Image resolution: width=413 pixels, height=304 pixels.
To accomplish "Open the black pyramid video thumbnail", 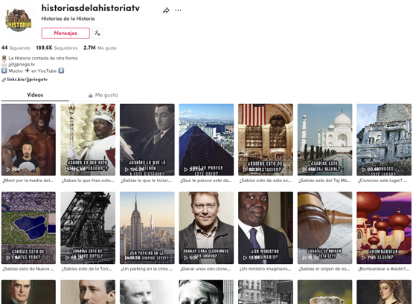I will [x=206, y=140].
